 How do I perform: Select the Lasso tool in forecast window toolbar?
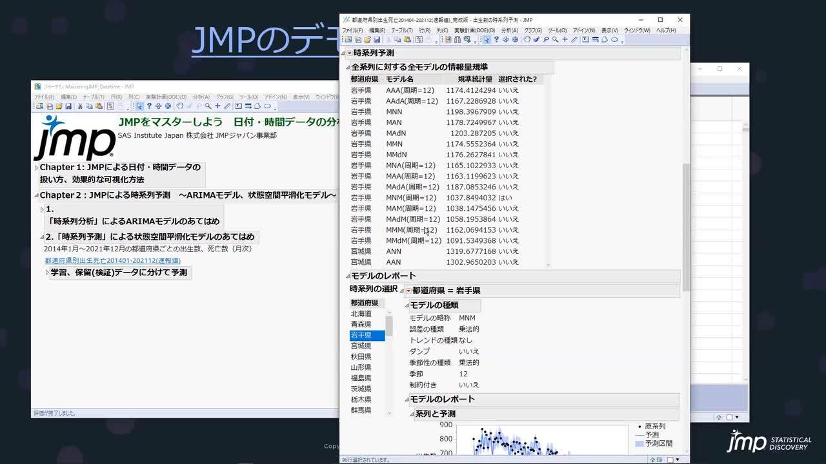click(x=545, y=39)
